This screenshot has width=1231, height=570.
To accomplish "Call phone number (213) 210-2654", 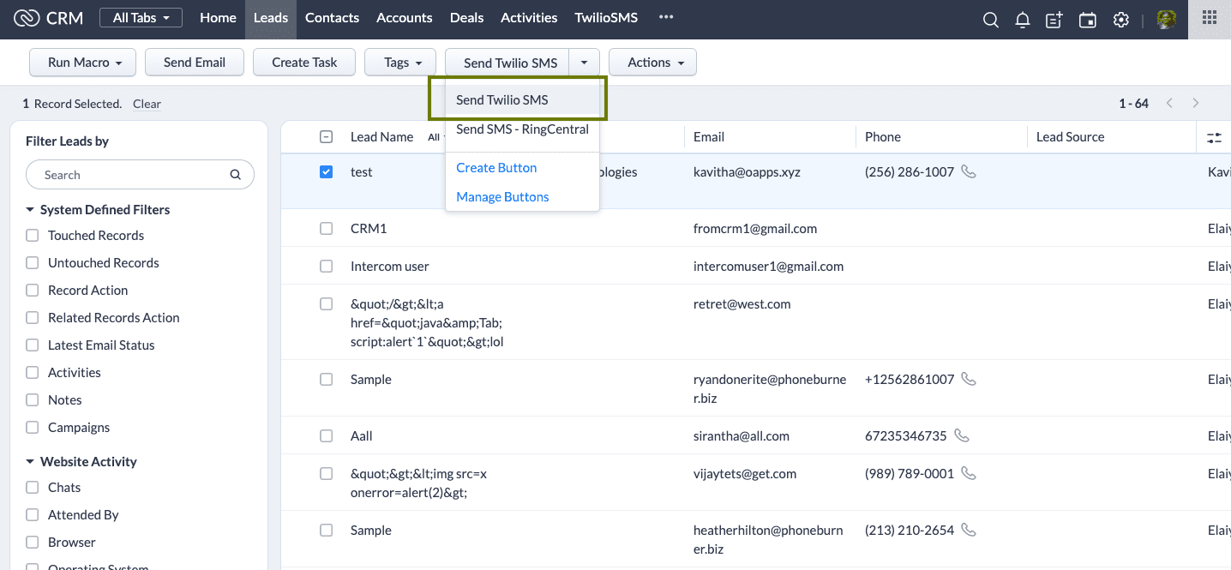I will [x=969, y=530].
